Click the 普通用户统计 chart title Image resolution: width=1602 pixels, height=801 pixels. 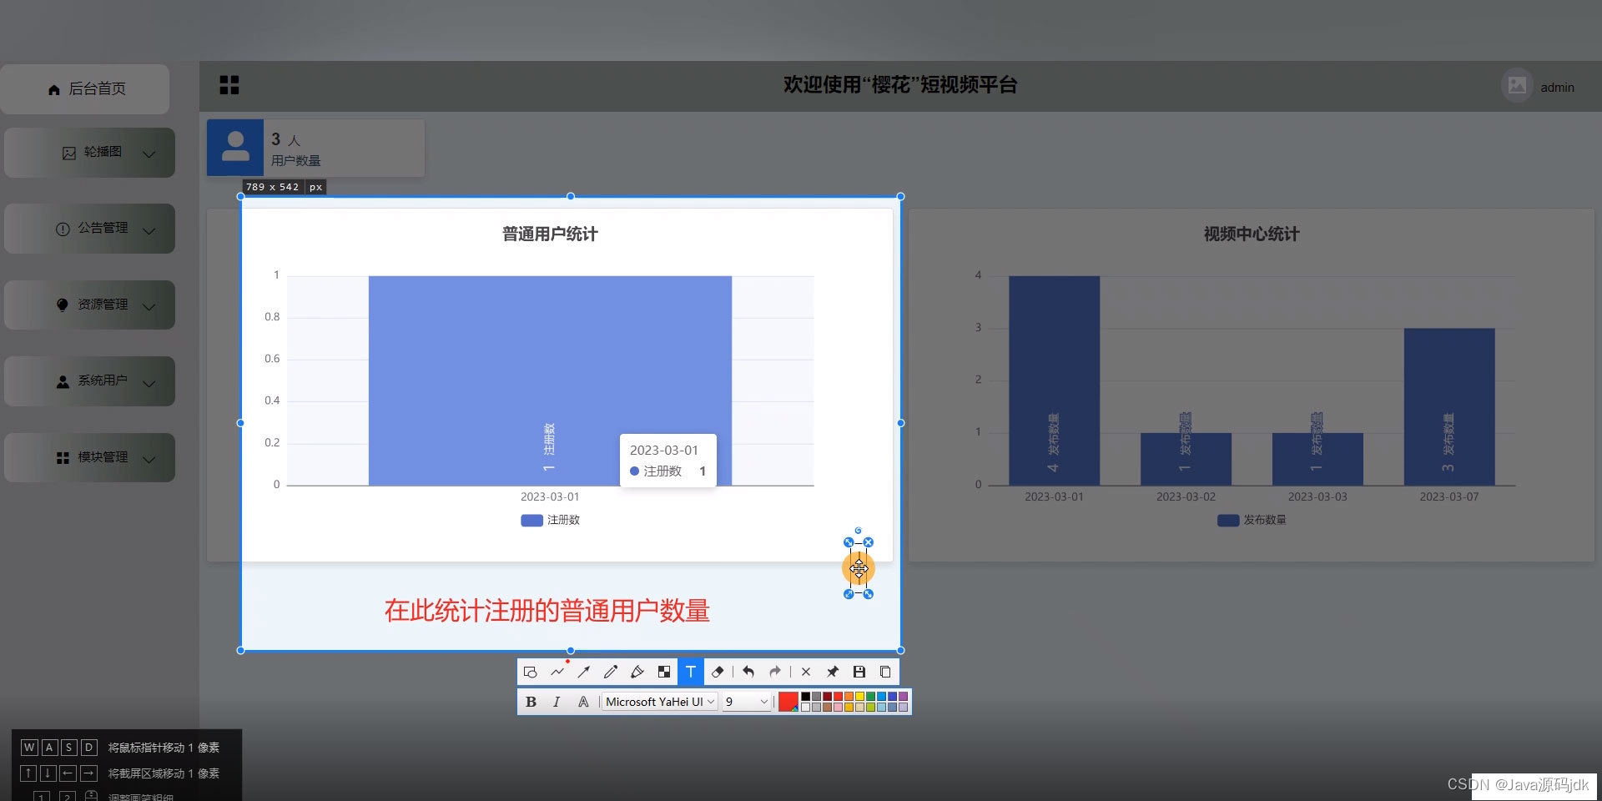tap(550, 234)
